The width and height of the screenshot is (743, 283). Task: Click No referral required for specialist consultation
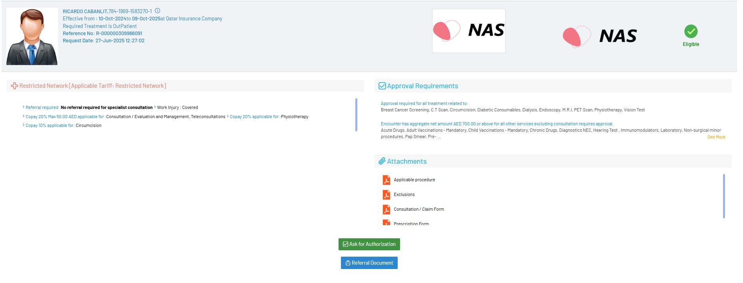107,107
